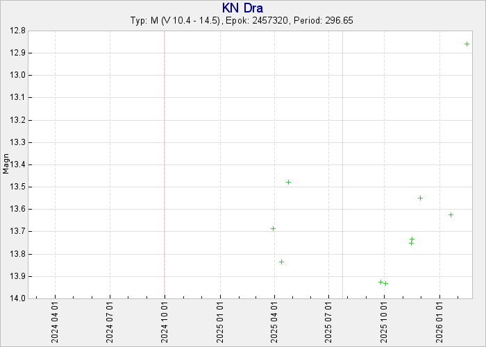Viewport: 486px width, 347px height.
Task: Click the 14.0 y-axis tick label
Action: pyautogui.click(x=19, y=298)
